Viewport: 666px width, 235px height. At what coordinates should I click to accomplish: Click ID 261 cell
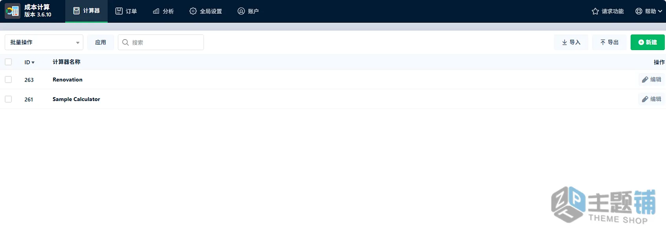(x=29, y=99)
